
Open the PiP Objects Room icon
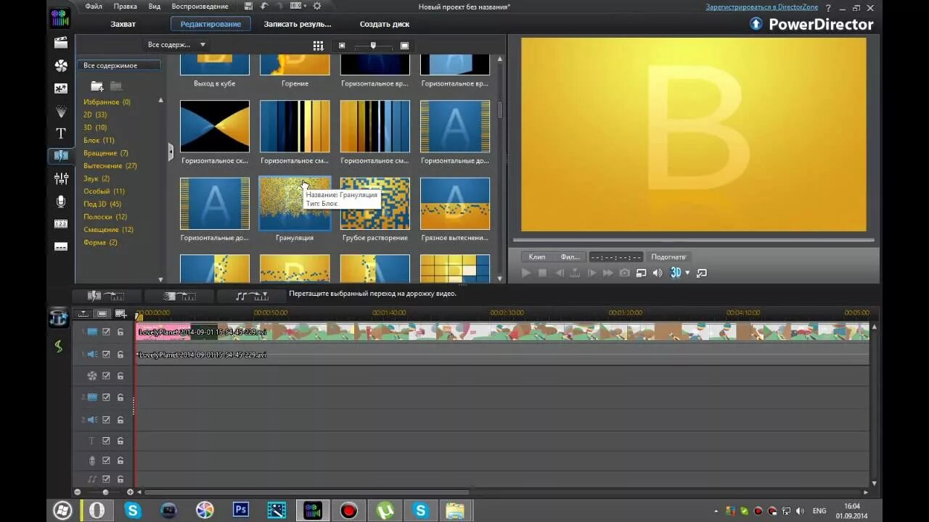click(61, 88)
